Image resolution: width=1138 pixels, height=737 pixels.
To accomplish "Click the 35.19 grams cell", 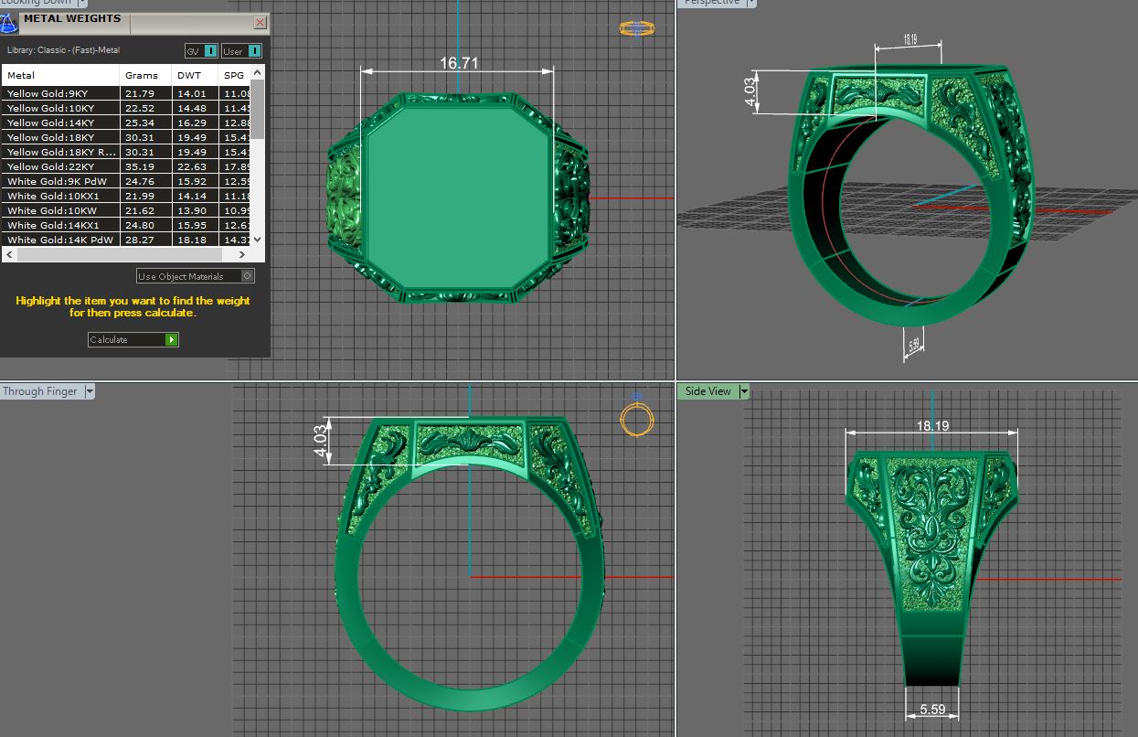I will [x=146, y=166].
